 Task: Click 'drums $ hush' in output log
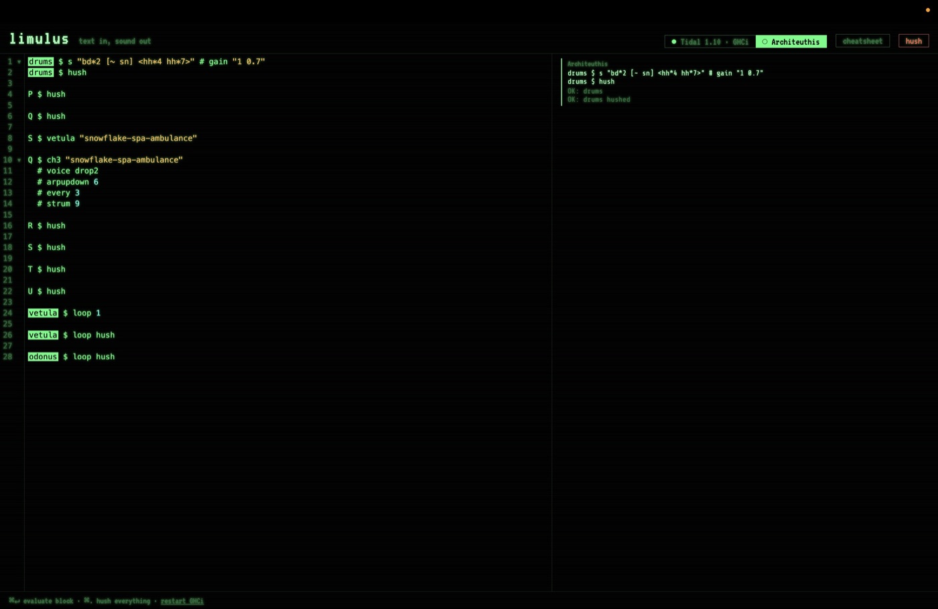[x=591, y=82]
